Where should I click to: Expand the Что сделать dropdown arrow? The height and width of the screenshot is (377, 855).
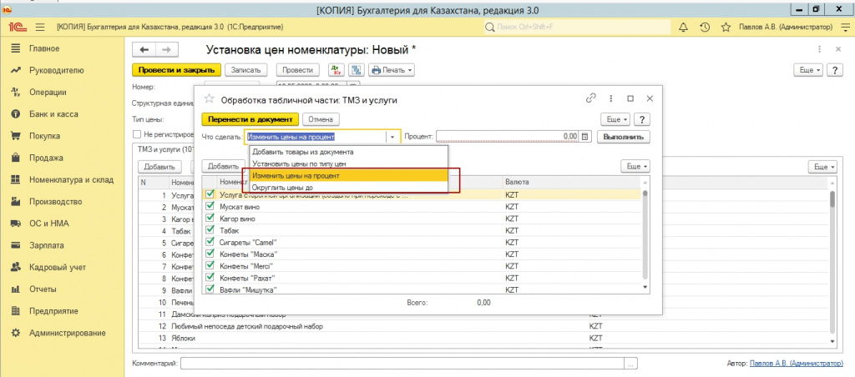392,137
